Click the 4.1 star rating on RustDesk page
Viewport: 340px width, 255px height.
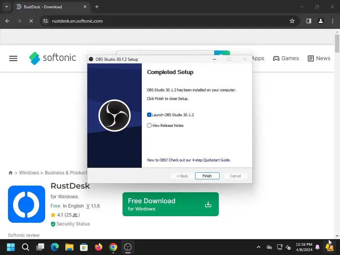click(65, 215)
